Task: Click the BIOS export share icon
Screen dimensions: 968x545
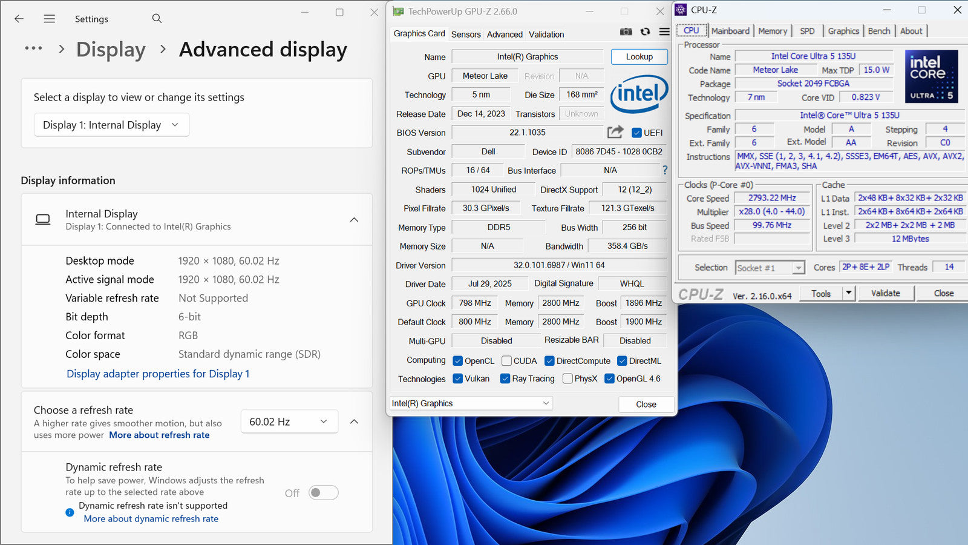Action: pos(615,132)
